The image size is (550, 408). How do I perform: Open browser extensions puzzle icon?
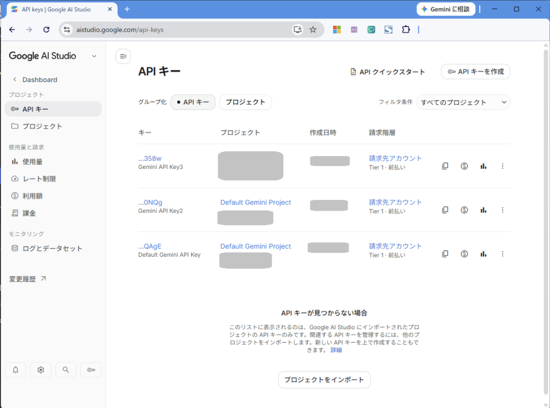click(406, 30)
